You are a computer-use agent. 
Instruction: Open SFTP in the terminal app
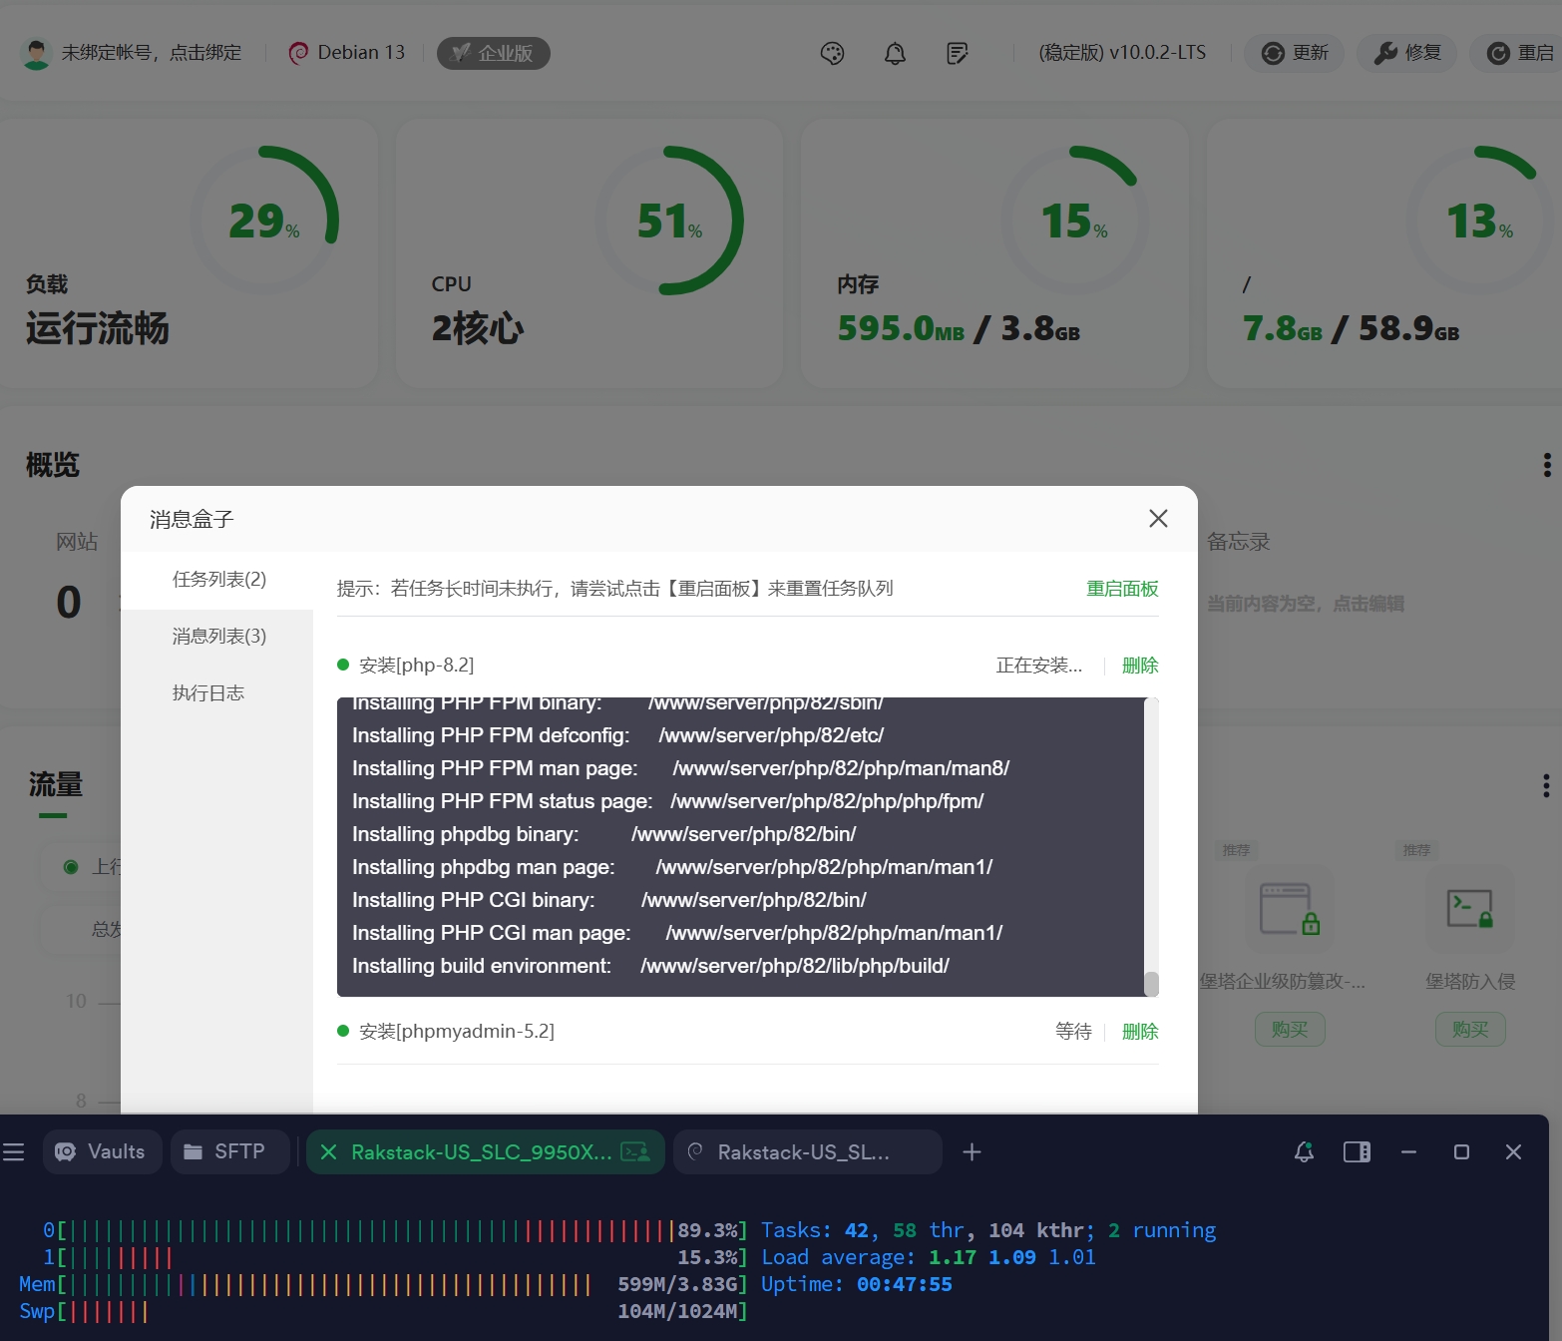click(229, 1152)
